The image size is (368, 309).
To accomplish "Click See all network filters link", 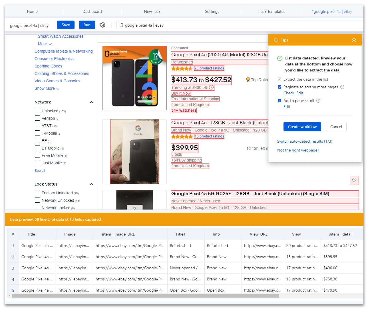I will point(40,170).
